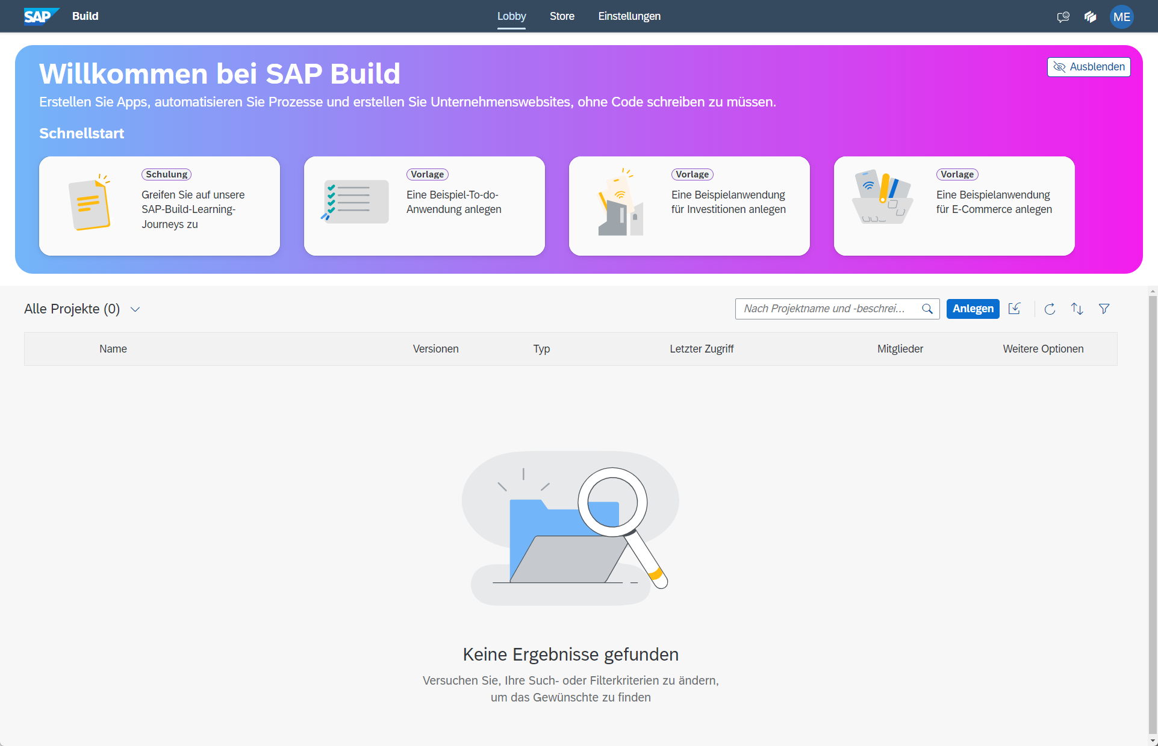Refresh the project list
This screenshot has width=1158, height=746.
1050,309
